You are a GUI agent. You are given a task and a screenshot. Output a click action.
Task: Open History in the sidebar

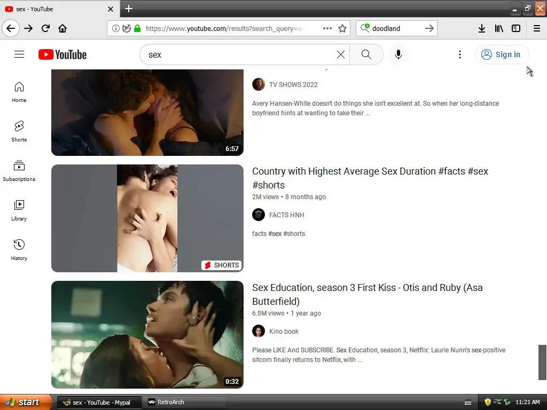19,250
